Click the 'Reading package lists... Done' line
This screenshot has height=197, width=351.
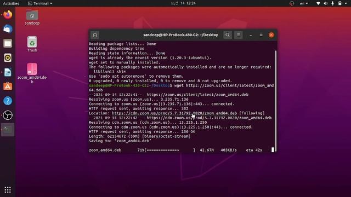(122, 44)
